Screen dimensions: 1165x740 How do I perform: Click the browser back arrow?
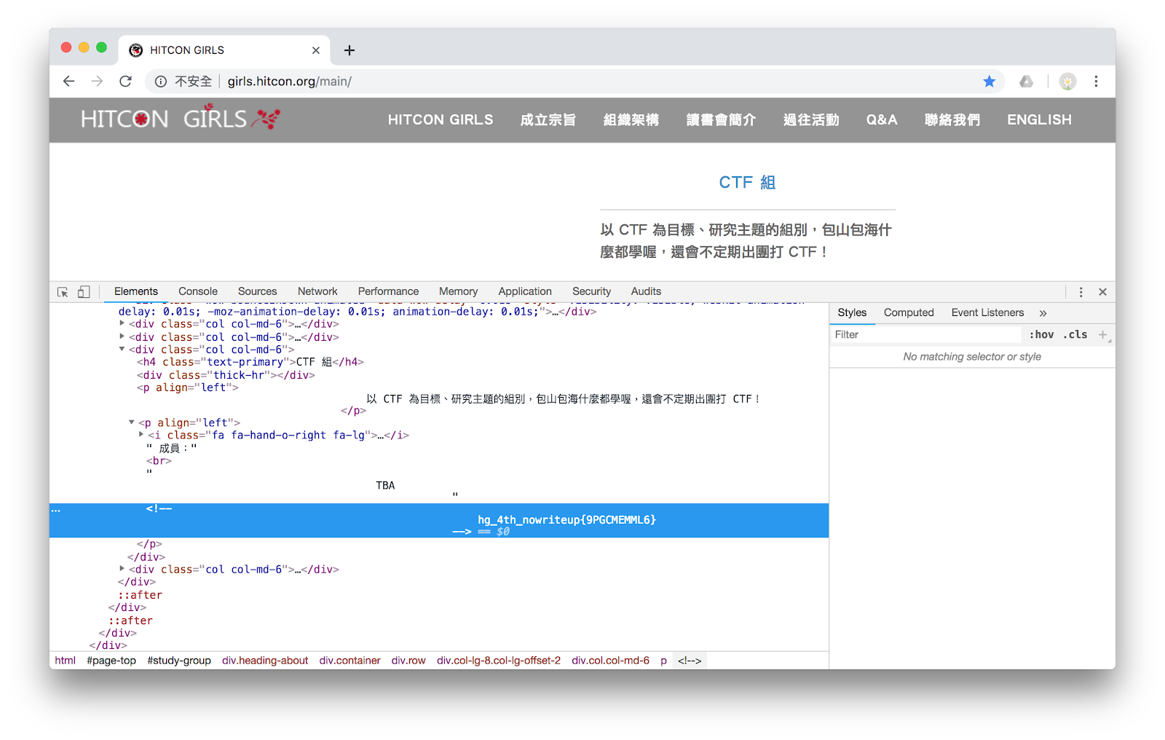coord(68,82)
